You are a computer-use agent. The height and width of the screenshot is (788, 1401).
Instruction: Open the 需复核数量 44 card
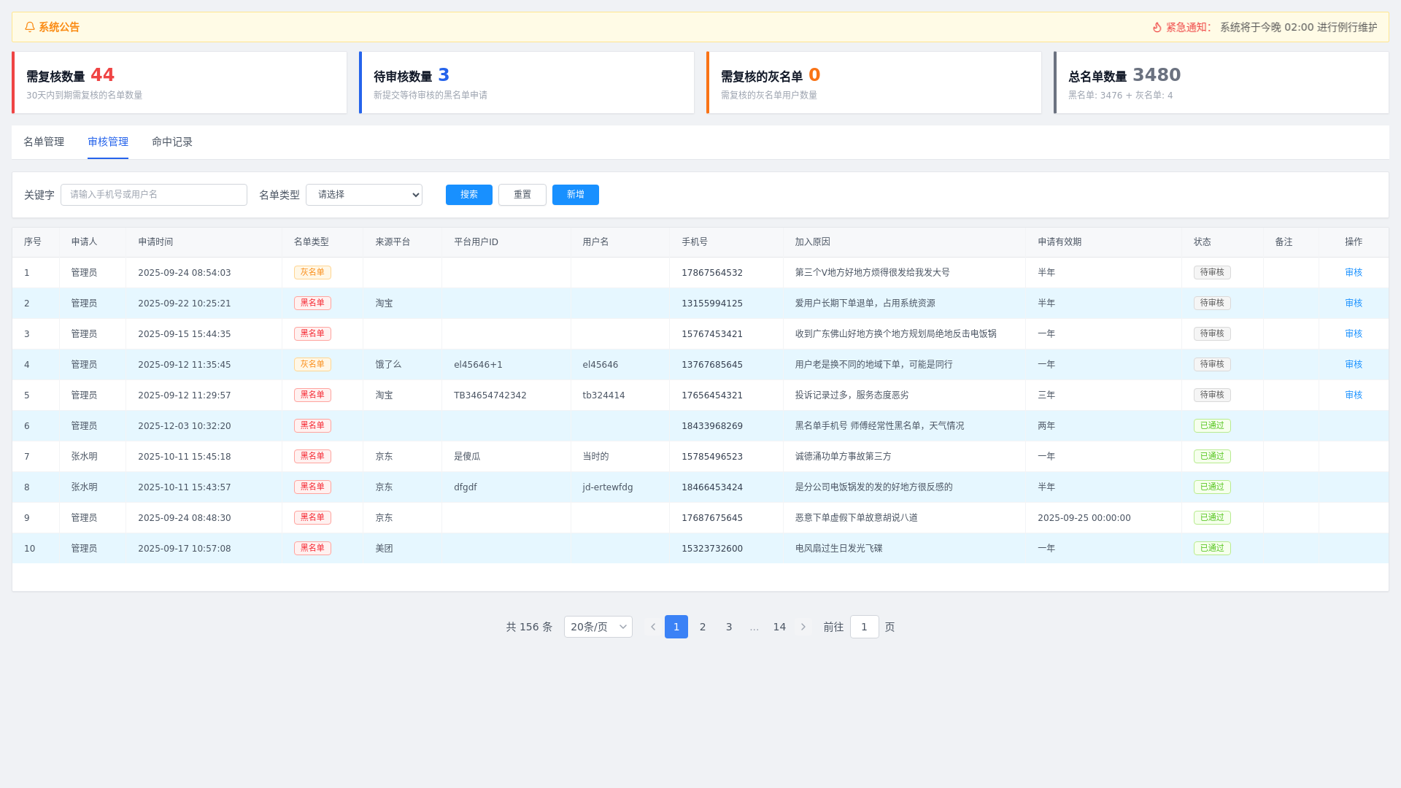click(x=180, y=82)
